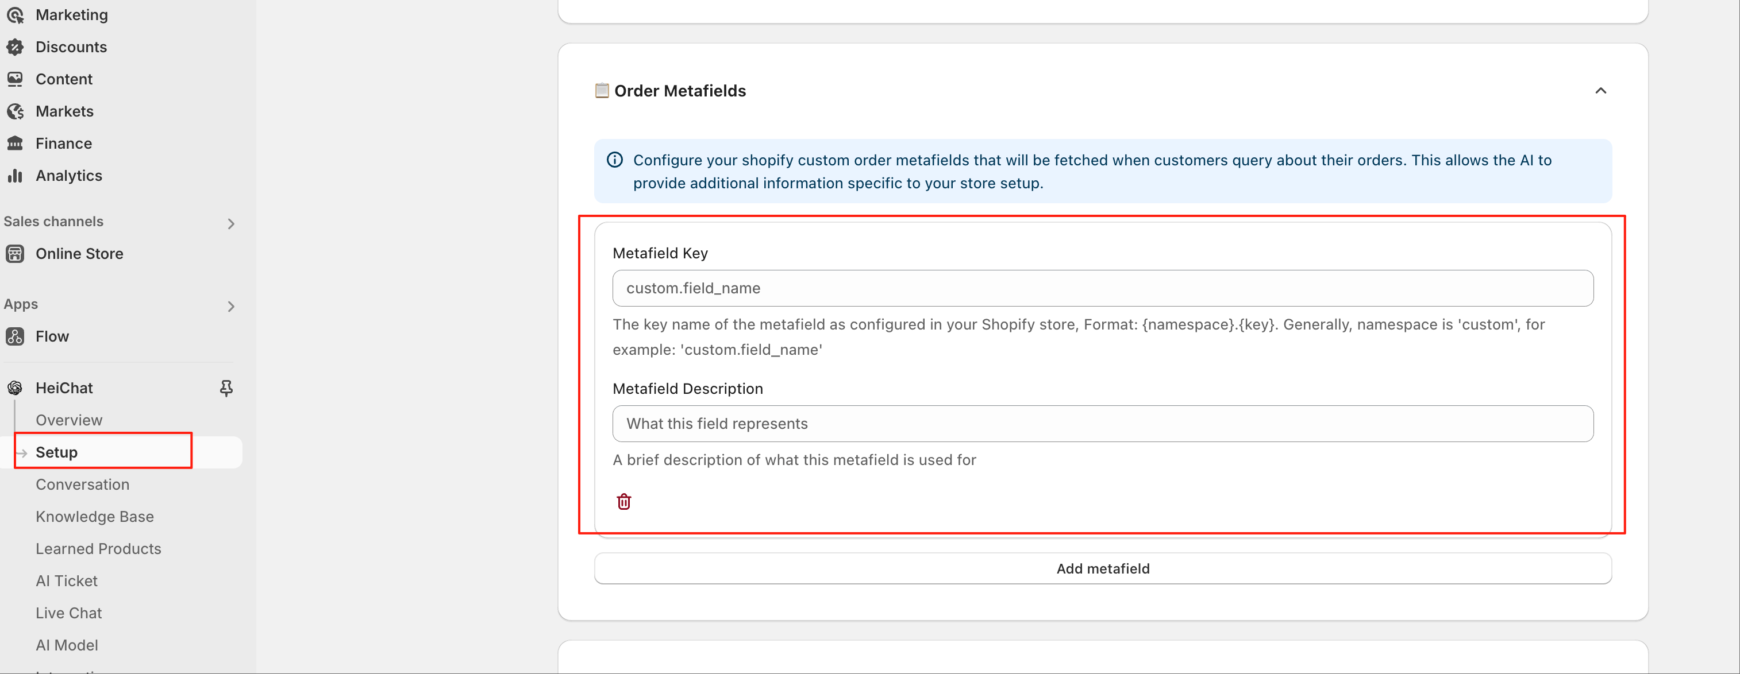The image size is (1740, 674).
Task: Unpin HeiChat using the pin icon
Action: coord(226,388)
